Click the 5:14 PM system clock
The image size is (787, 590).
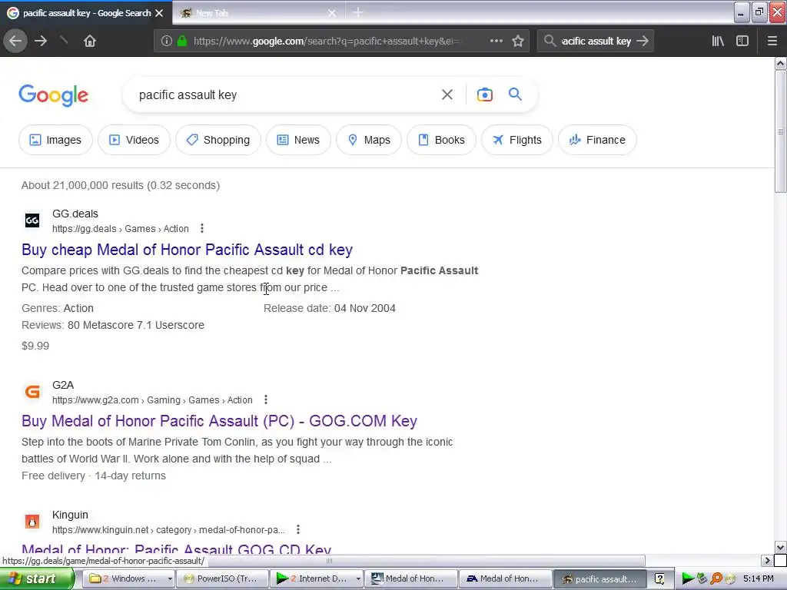click(759, 578)
